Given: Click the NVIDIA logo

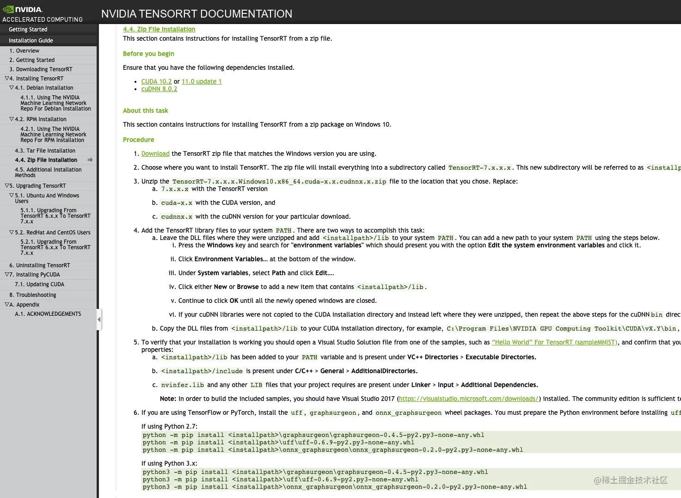Looking at the screenshot, I should [x=23, y=9].
